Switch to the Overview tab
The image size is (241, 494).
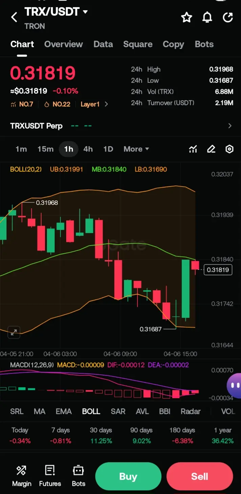click(64, 44)
